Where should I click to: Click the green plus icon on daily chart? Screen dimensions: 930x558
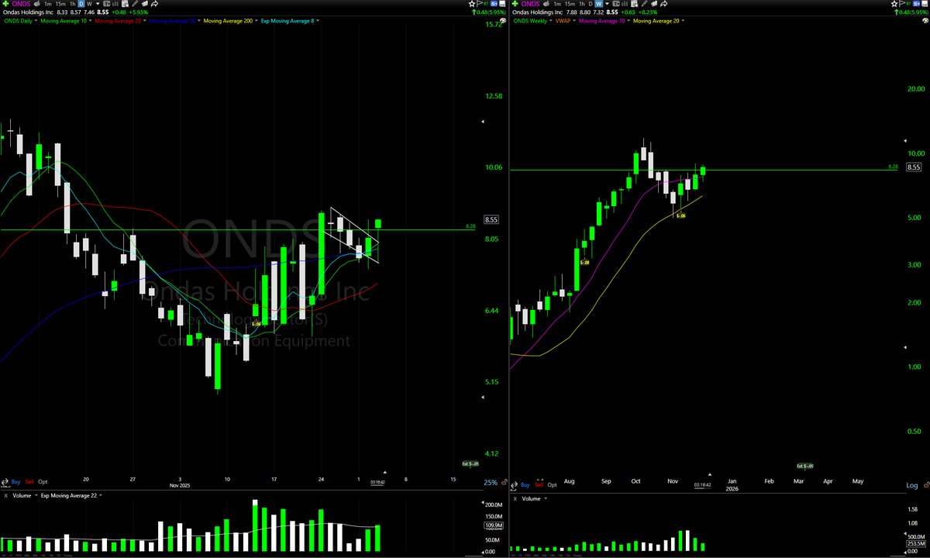[x=5, y=4]
